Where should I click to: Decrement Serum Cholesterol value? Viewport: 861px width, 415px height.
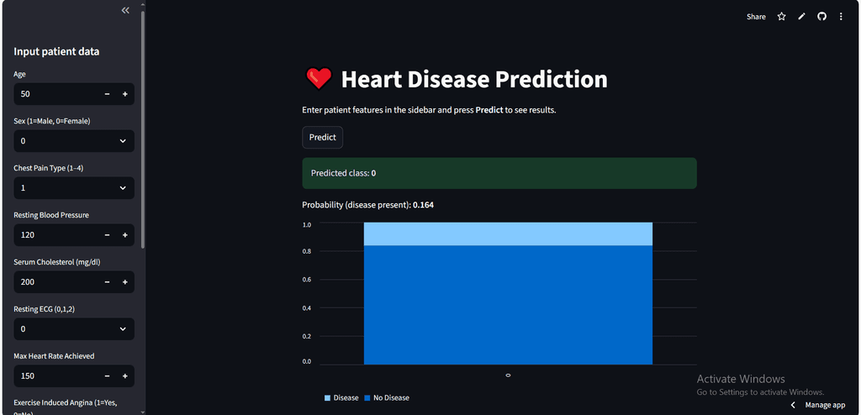click(107, 282)
